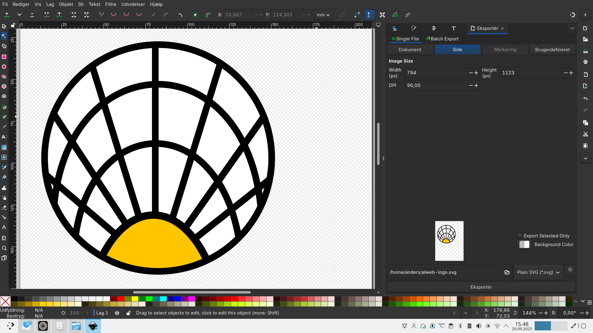Screen dimensions: 593x333
Task: Open the file browser for export path
Action: click(507, 272)
